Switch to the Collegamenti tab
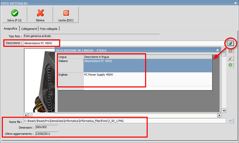Viewport: 239px width, 143px height. coord(29,29)
